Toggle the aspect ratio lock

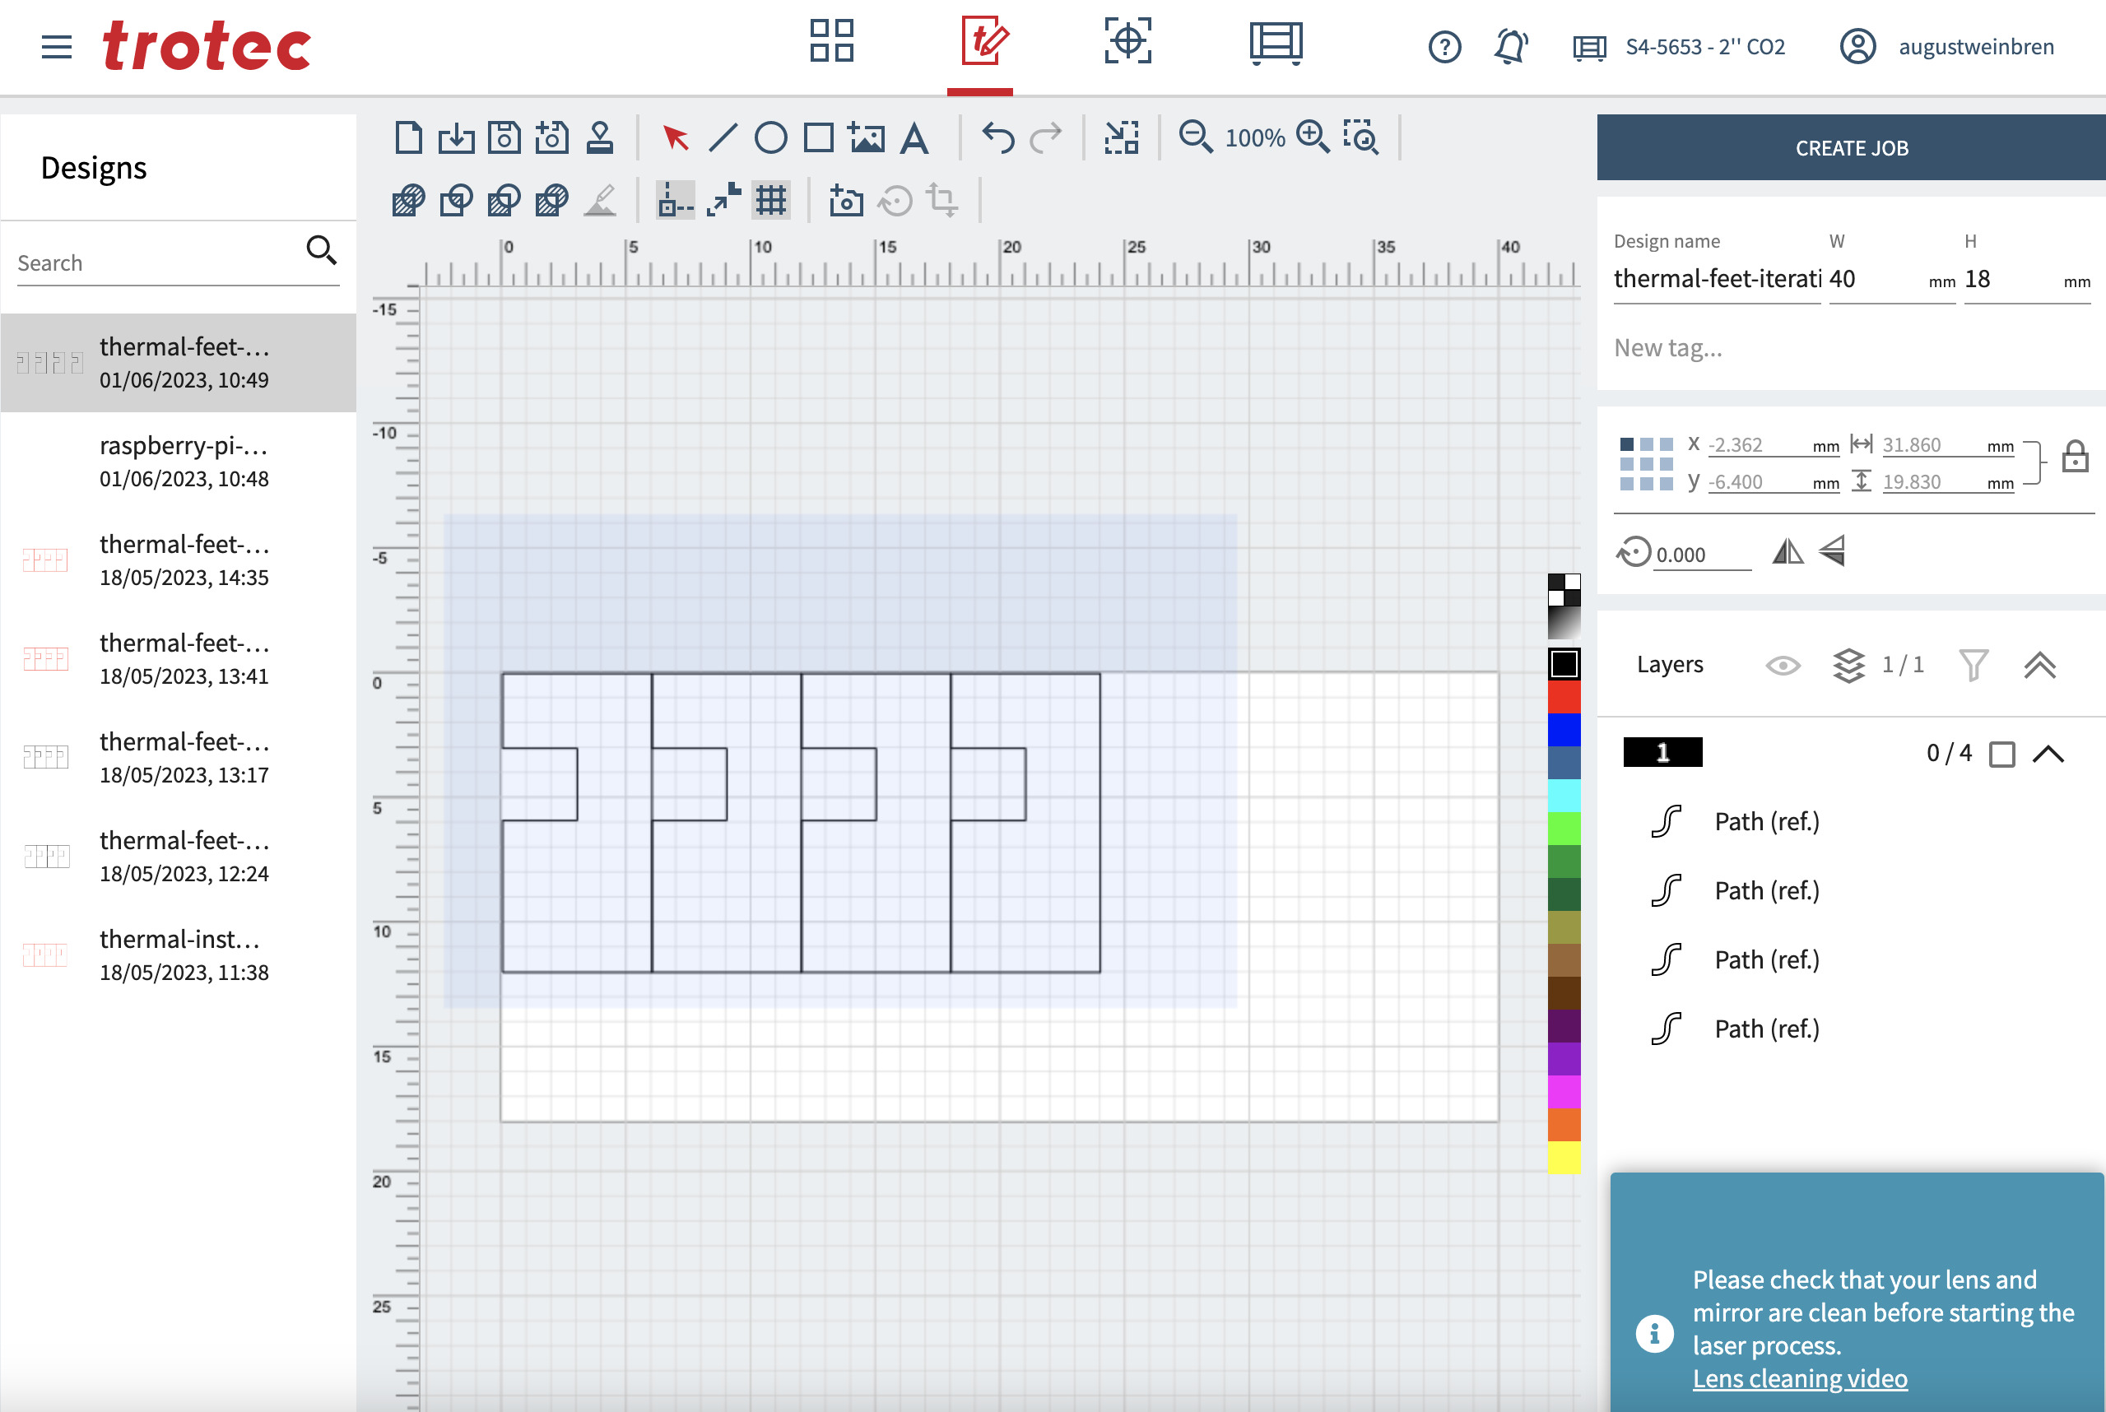pos(2075,457)
